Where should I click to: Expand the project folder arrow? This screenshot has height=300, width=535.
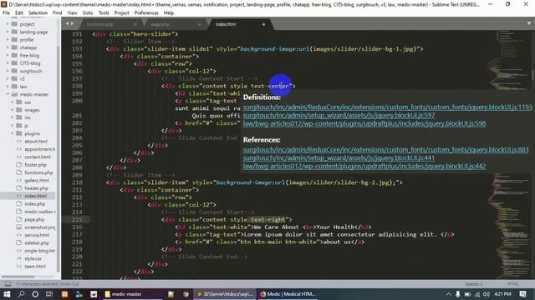(8, 24)
